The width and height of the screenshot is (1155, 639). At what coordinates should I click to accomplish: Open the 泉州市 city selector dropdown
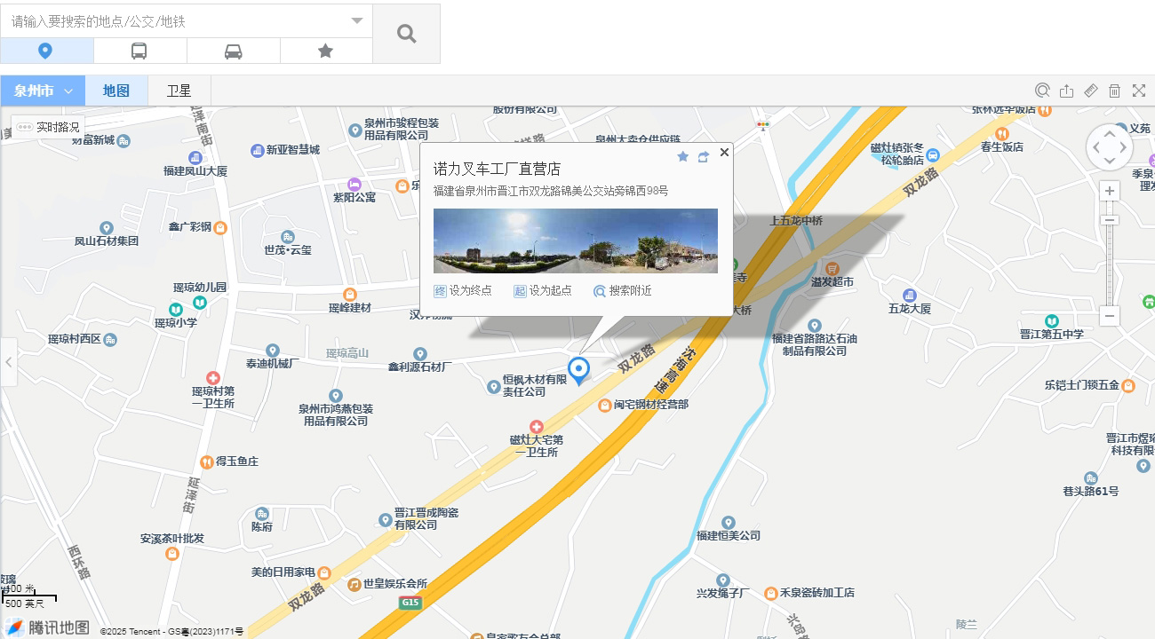tap(43, 91)
